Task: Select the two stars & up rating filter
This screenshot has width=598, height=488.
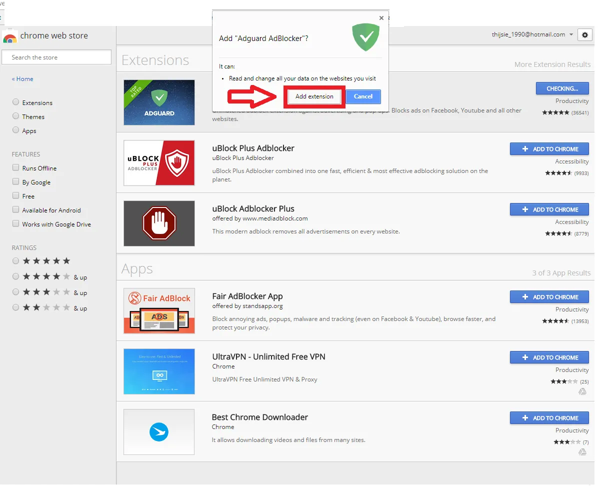Action: point(15,307)
